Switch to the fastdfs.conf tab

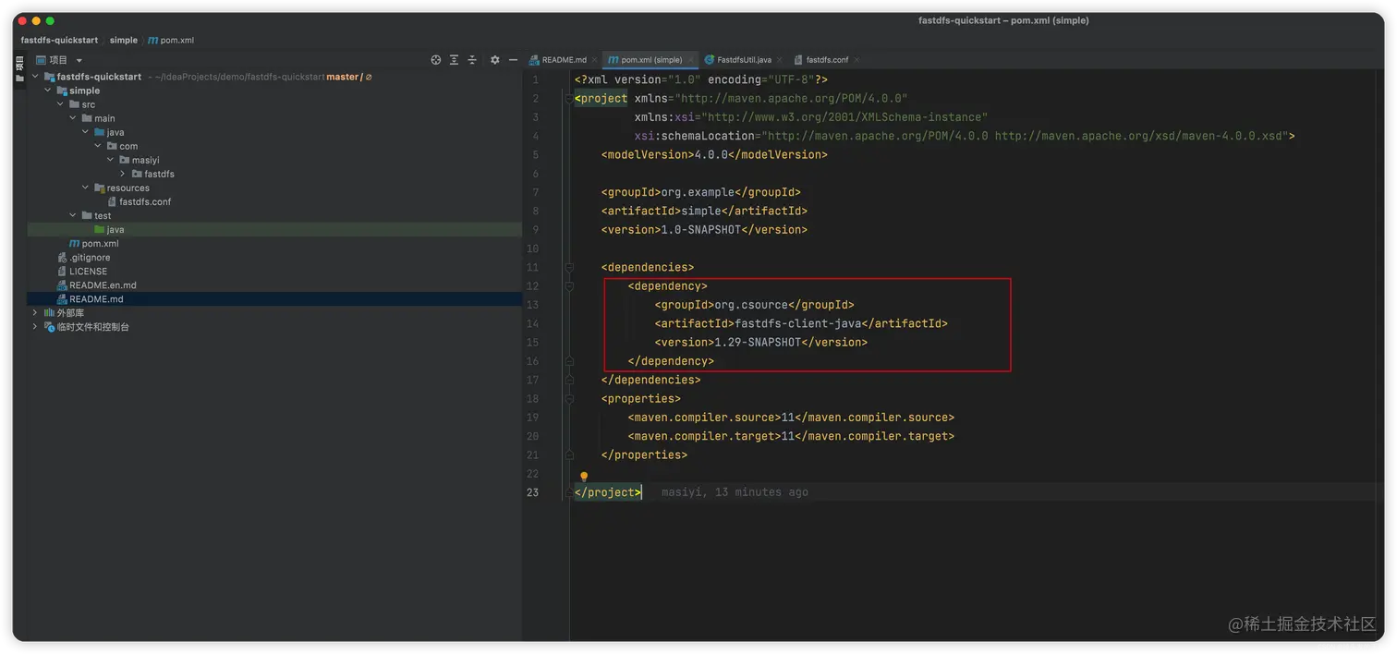click(x=827, y=60)
